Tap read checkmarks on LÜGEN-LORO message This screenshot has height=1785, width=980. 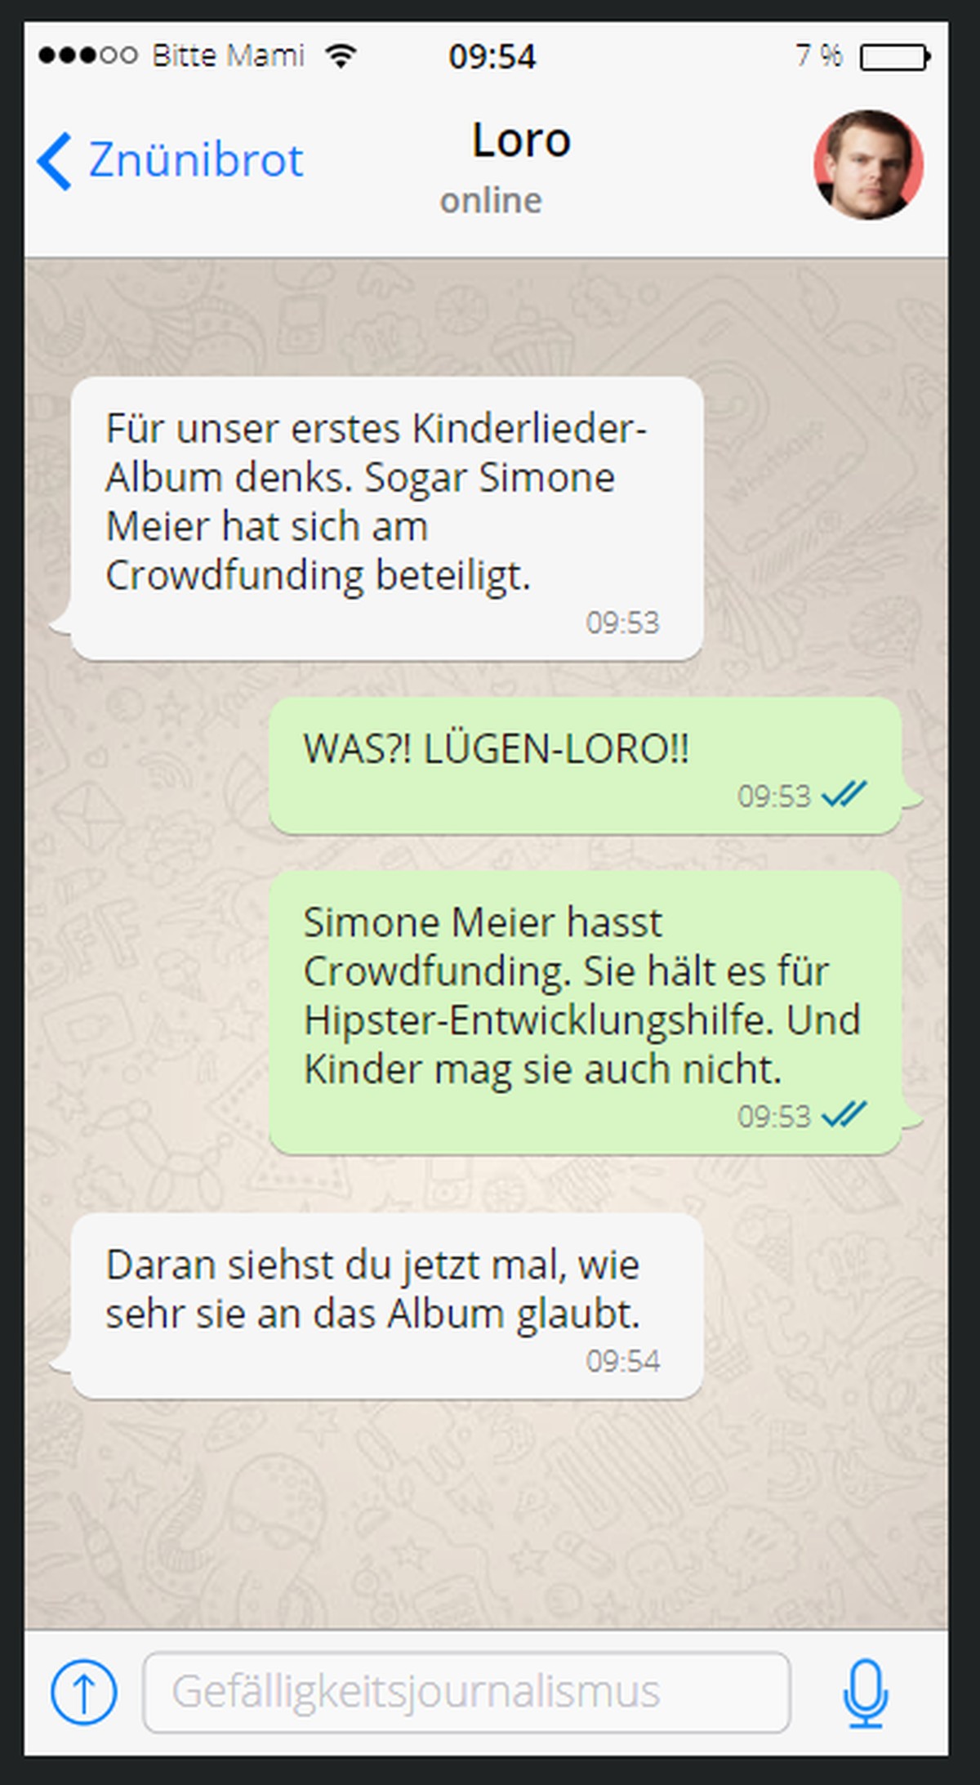click(x=844, y=793)
